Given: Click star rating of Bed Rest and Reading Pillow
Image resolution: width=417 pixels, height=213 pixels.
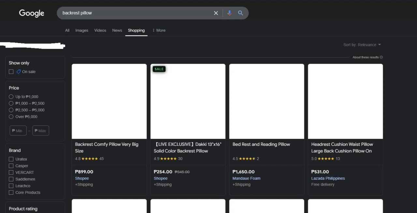Looking at the screenshot, I should 247,159.
